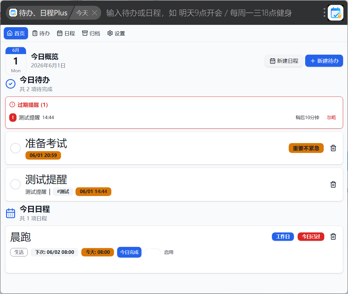Delete the 准备考试 todo
The image size is (348, 294).
[333, 148]
